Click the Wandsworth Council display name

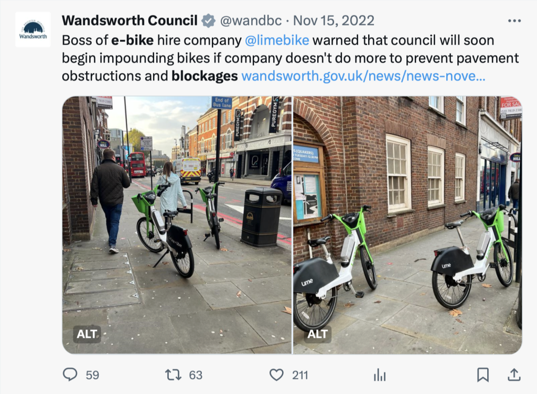tap(130, 20)
